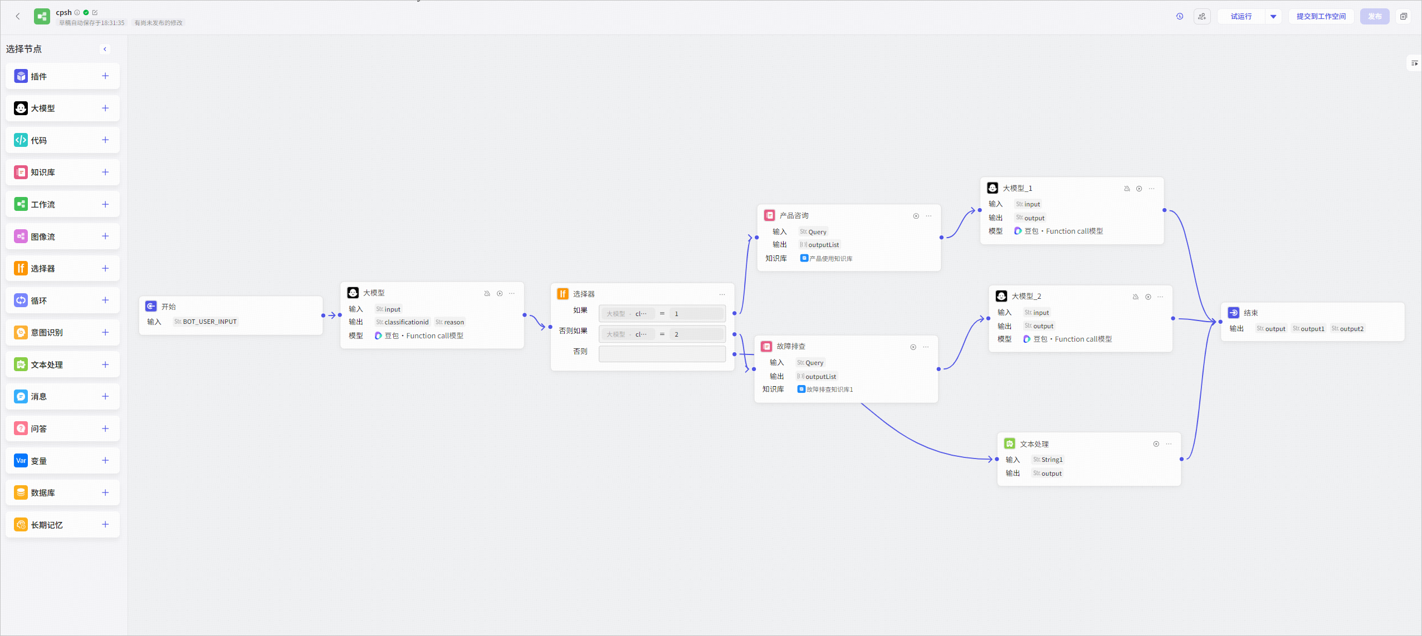Open 大模型_1 node more options menu

pyautogui.click(x=1152, y=189)
